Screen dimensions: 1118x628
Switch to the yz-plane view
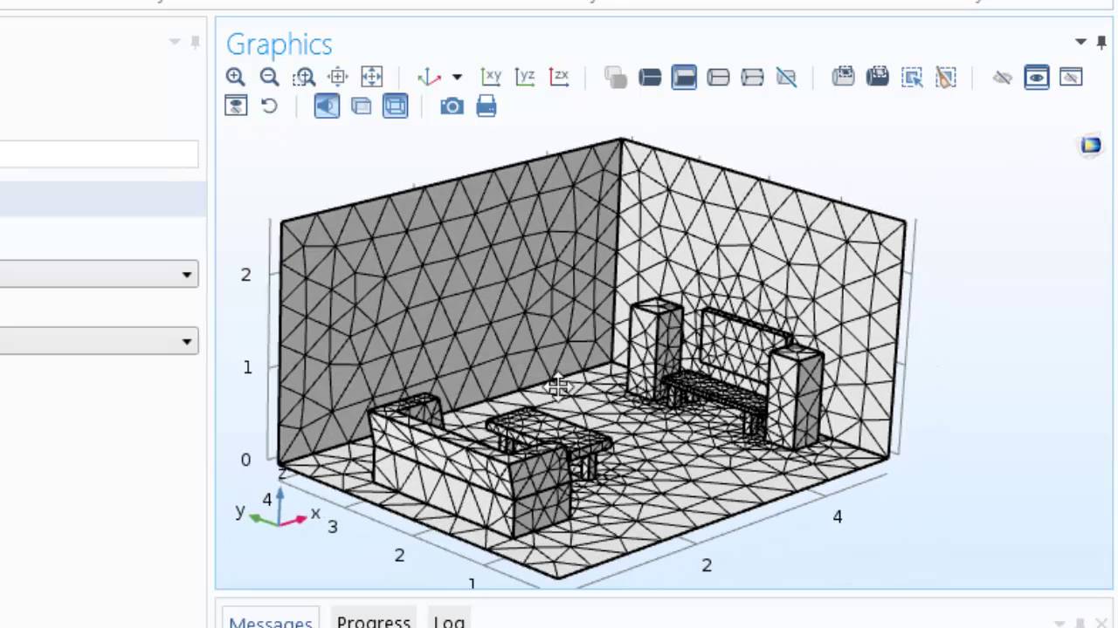coord(525,77)
